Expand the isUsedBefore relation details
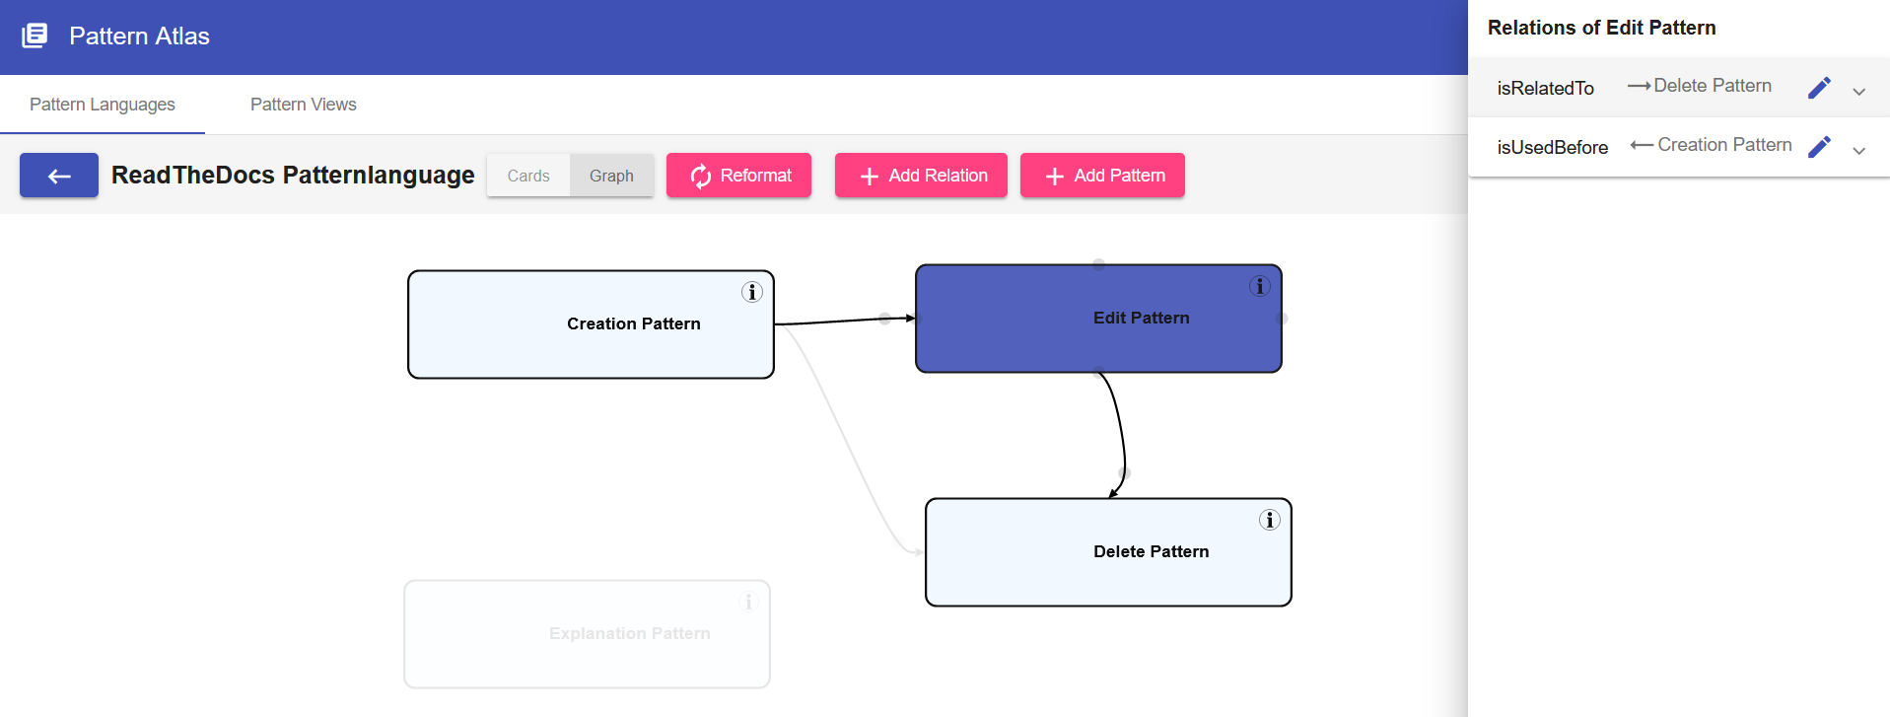1890x717 pixels. tap(1859, 151)
